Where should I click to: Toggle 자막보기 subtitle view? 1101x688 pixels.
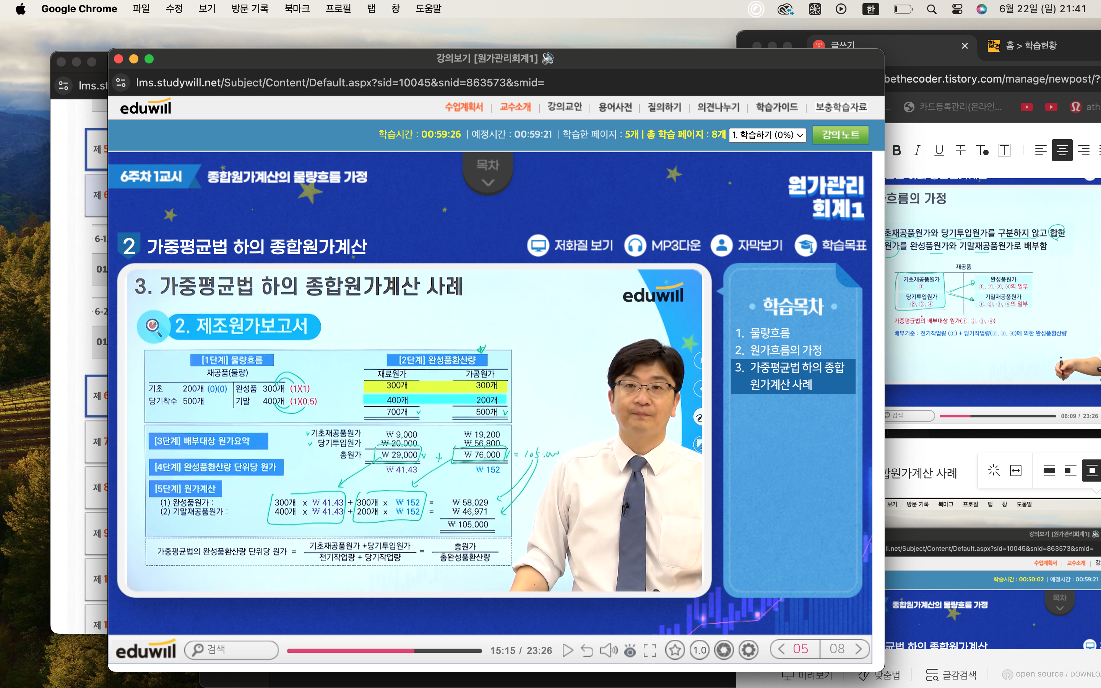pos(747,246)
